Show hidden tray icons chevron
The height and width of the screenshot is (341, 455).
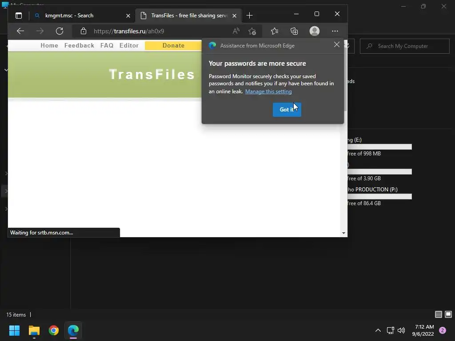click(378, 330)
